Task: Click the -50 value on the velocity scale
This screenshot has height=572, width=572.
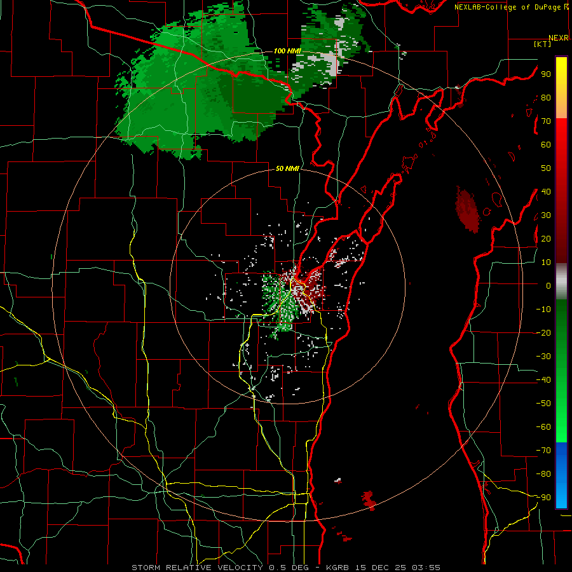Action: click(x=543, y=404)
